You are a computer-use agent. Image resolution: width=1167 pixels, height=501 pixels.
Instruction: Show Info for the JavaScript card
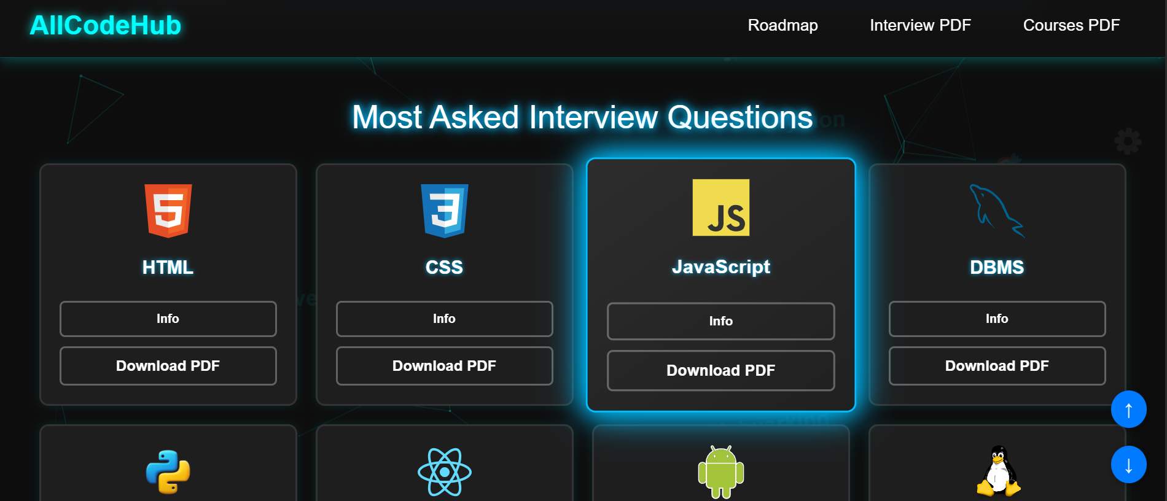721,321
